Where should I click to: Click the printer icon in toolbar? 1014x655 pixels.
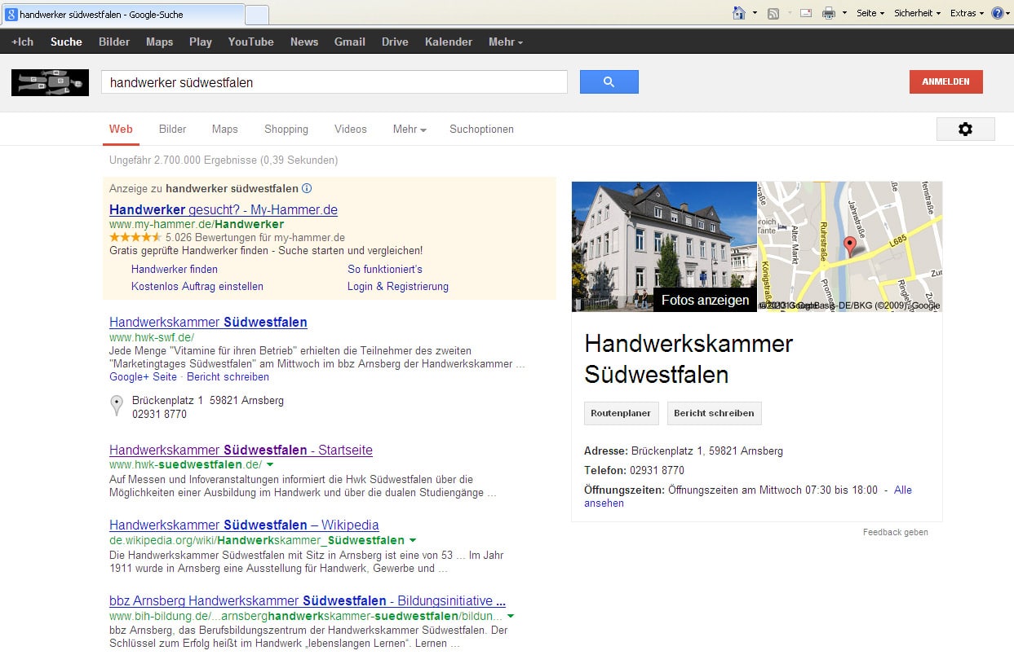[829, 13]
